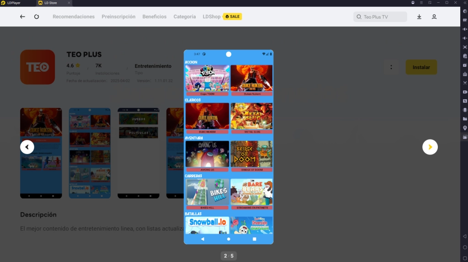The height and width of the screenshot is (262, 468).
Task: Click the enlarged screenshot preview image
Action: [229, 147]
